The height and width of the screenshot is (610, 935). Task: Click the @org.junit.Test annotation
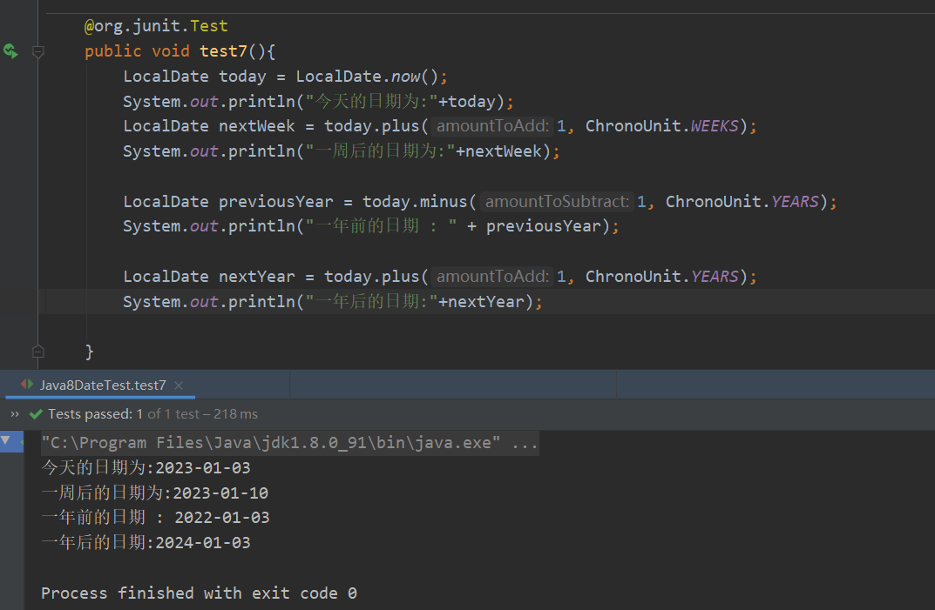point(156,26)
